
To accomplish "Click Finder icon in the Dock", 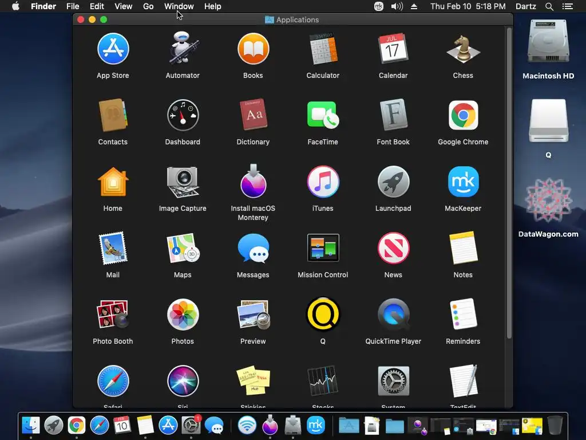I will [x=31, y=426].
